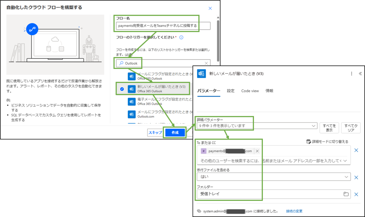This screenshot has width=365, height=217.
Task: Expand the user search chevron in To または CC
Action: (x=346, y=160)
